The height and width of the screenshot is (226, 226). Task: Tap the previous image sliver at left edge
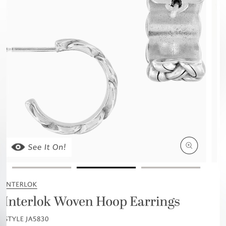tap(3, 113)
